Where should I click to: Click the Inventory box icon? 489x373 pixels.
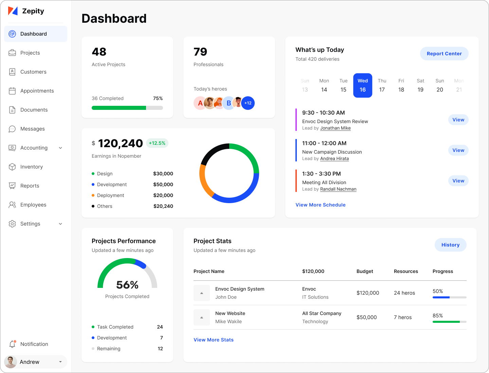pyautogui.click(x=12, y=167)
